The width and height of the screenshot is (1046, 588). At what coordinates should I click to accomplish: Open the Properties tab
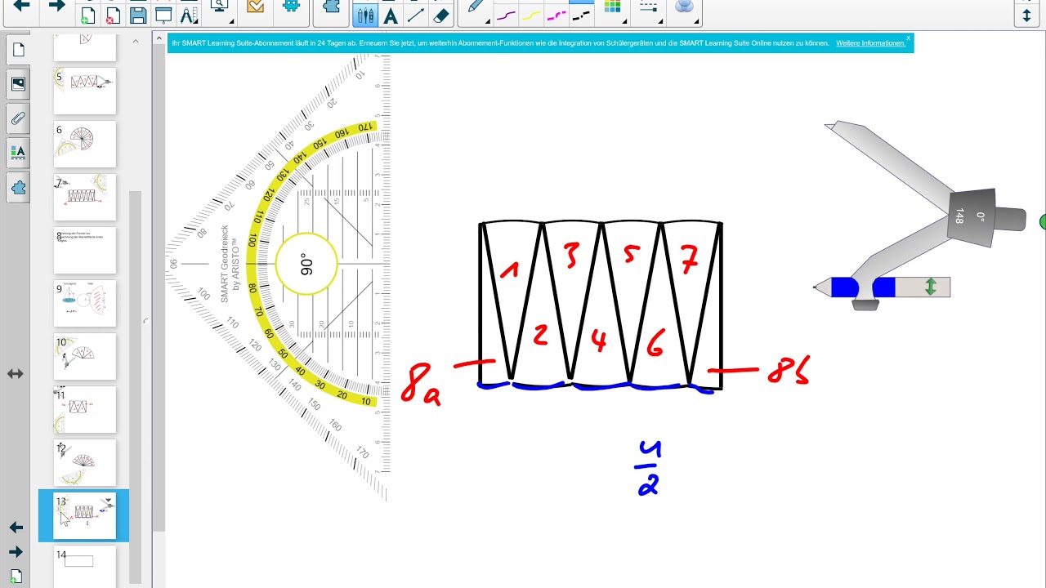tap(18, 152)
